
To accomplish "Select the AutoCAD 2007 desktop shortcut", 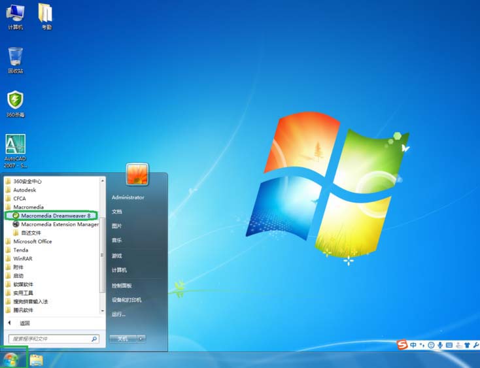I will 15,151.
